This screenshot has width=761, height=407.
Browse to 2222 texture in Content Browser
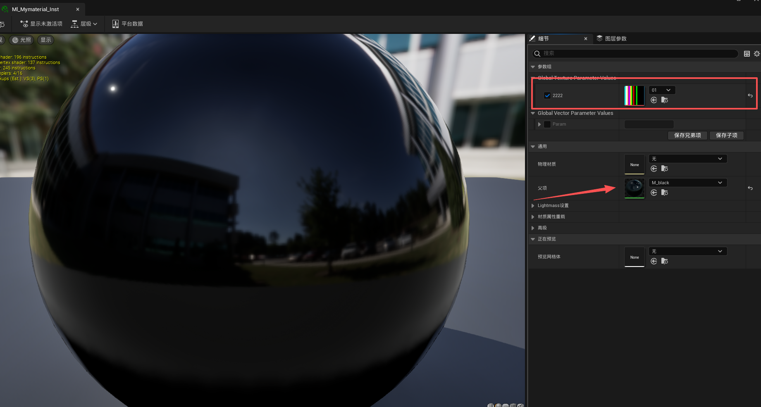[665, 100]
